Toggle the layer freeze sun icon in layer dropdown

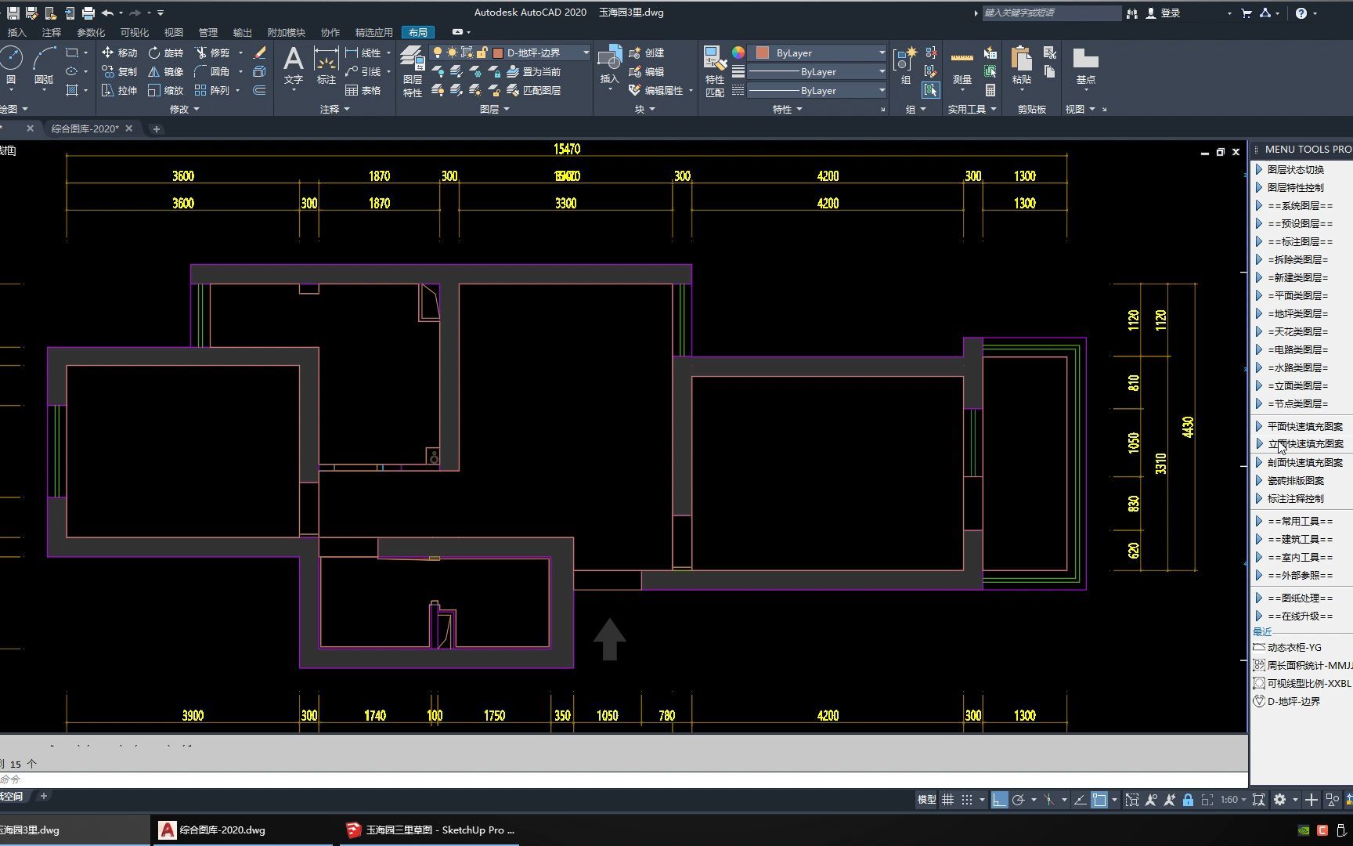click(x=453, y=52)
